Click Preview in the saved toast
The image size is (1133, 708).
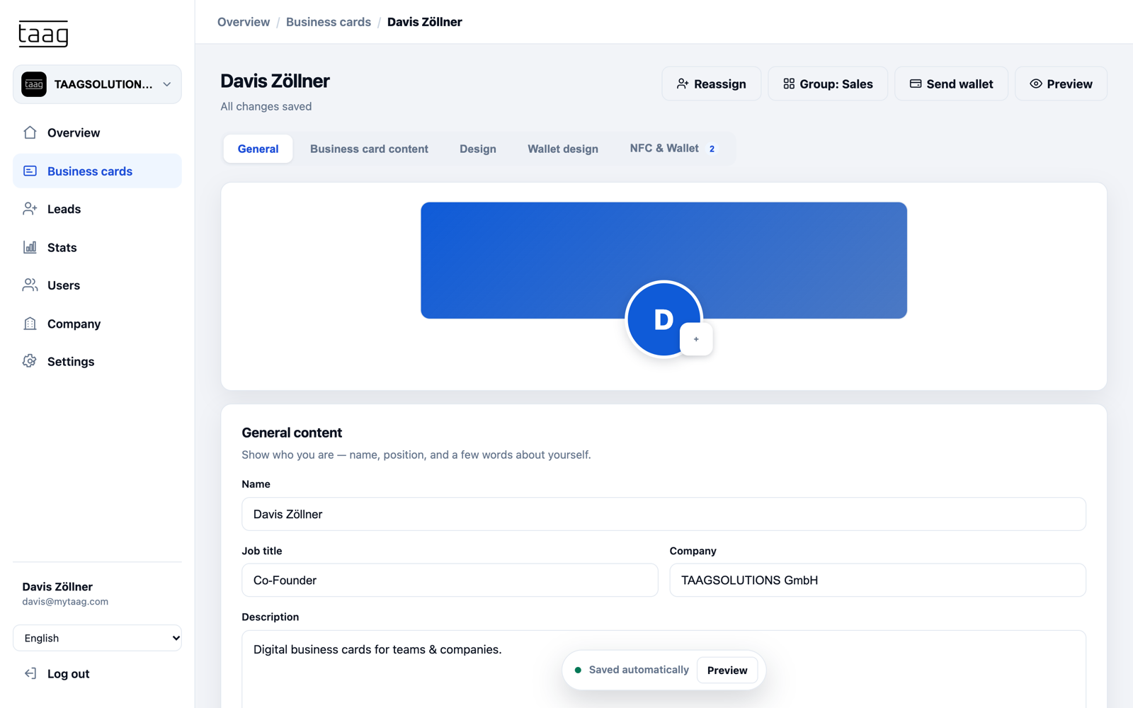click(727, 670)
